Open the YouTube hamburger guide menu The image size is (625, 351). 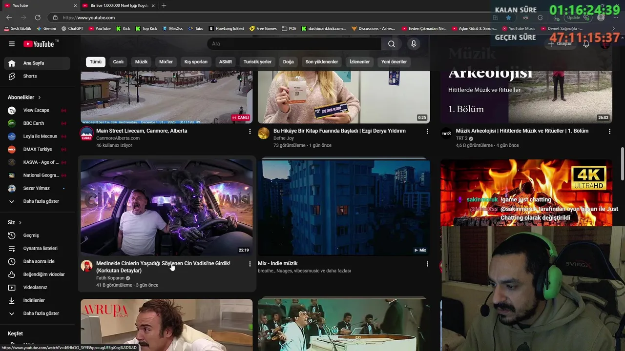coord(12,44)
